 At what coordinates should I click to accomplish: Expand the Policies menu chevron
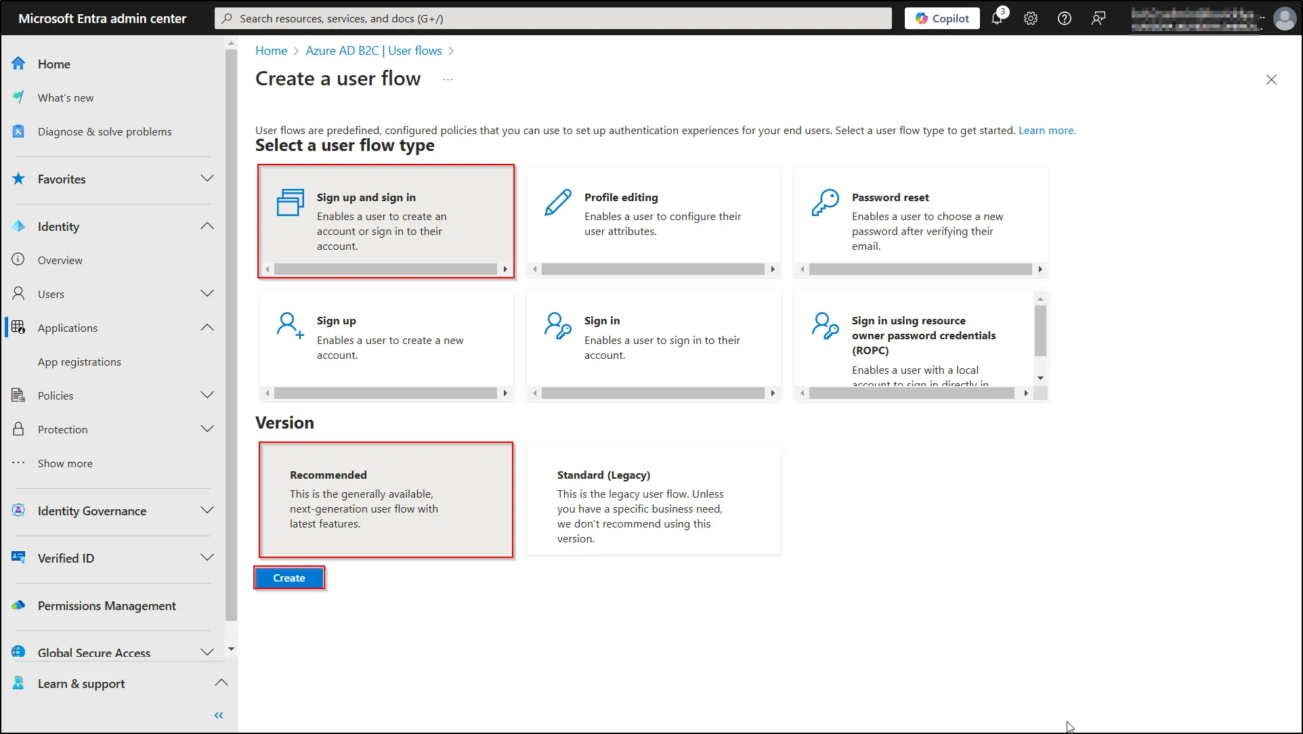pos(207,395)
